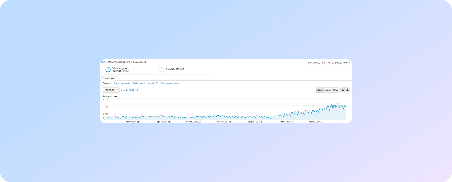452x182 pixels.
Task: Switch to motion chart bubbles icon
Action: pos(347,90)
